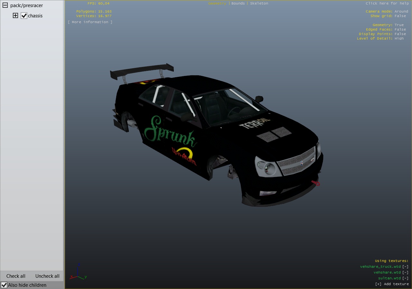
Task: Switch to the Skeleton view tab
Action: 259,3
